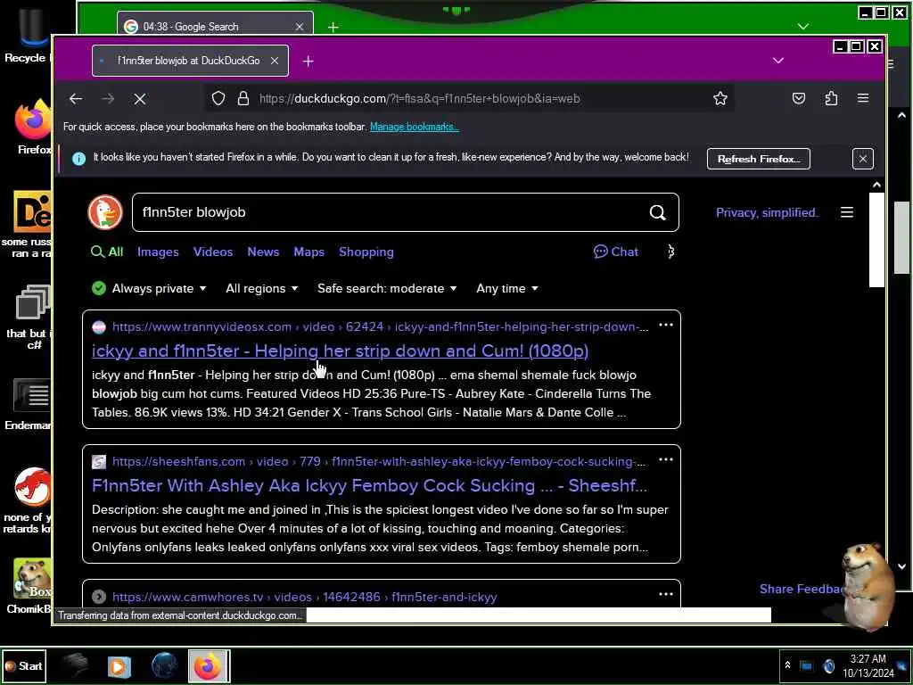Dismiss the Refresh Firefox notification bar
This screenshot has width=913, height=685.
pos(862,159)
